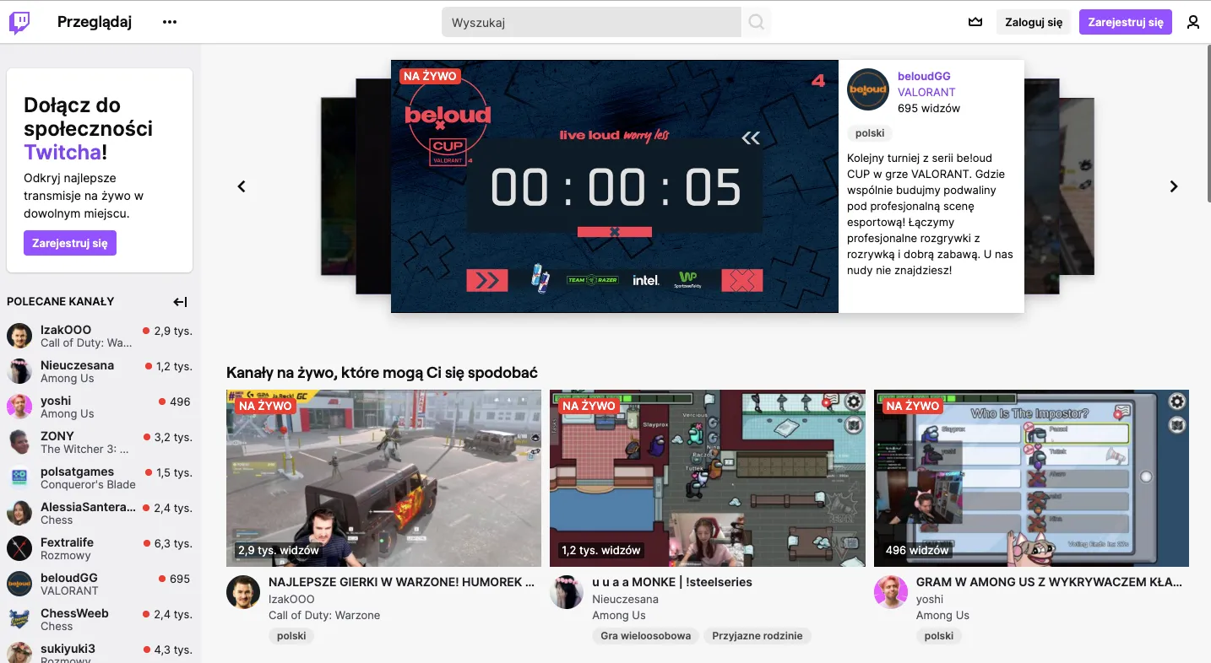Screen dimensions: 1211x663
Task: Open the three-dots more menu
Action: (170, 22)
